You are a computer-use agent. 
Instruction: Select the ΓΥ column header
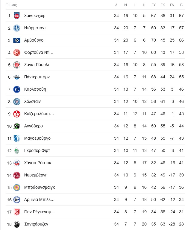click(154, 5)
